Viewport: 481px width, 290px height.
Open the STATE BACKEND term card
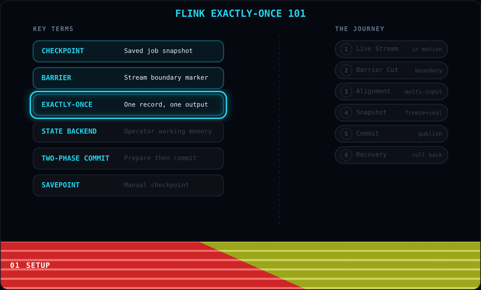click(128, 132)
